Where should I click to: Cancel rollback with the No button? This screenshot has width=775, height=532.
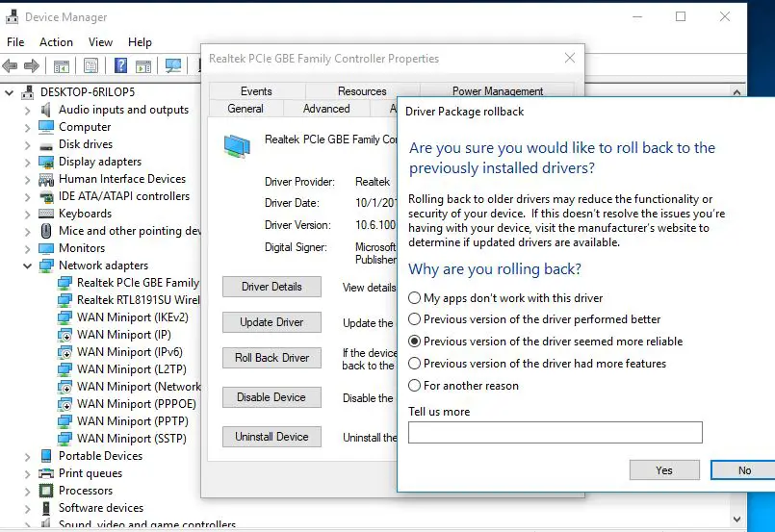coord(744,470)
